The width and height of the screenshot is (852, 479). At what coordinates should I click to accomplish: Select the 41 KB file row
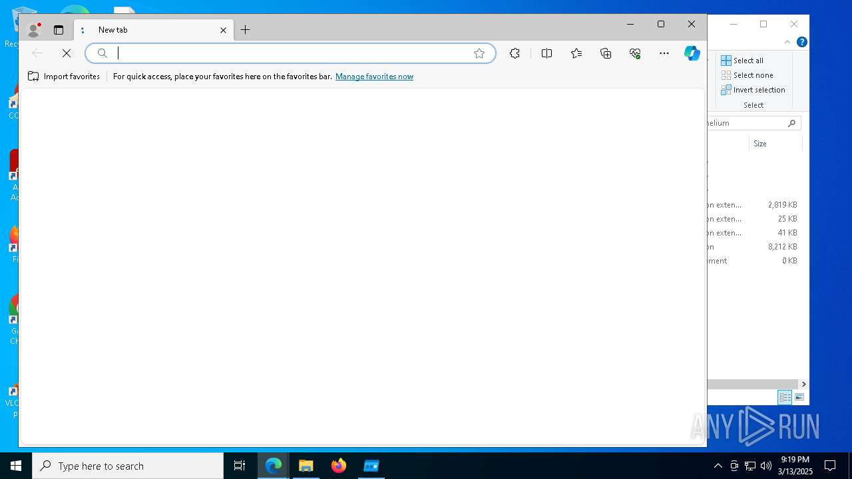coord(754,233)
